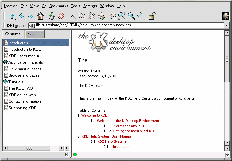Click the Home icon in toolbar
The width and height of the screenshot is (232, 161).
pyautogui.click(x=40, y=16)
